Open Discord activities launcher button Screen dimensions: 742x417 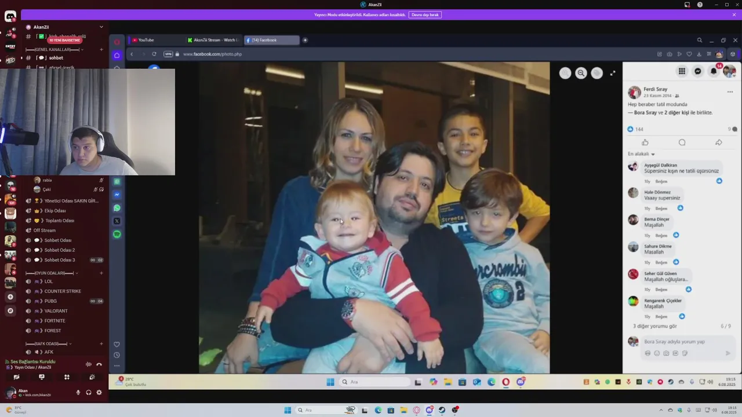(x=67, y=377)
